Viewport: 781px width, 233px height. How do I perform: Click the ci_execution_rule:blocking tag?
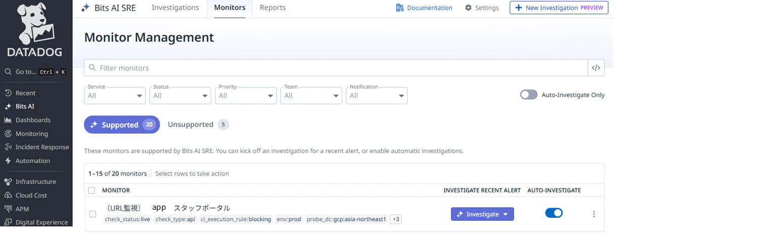(x=236, y=219)
